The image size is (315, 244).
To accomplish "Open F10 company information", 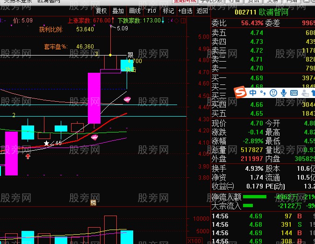I will coord(151,11).
